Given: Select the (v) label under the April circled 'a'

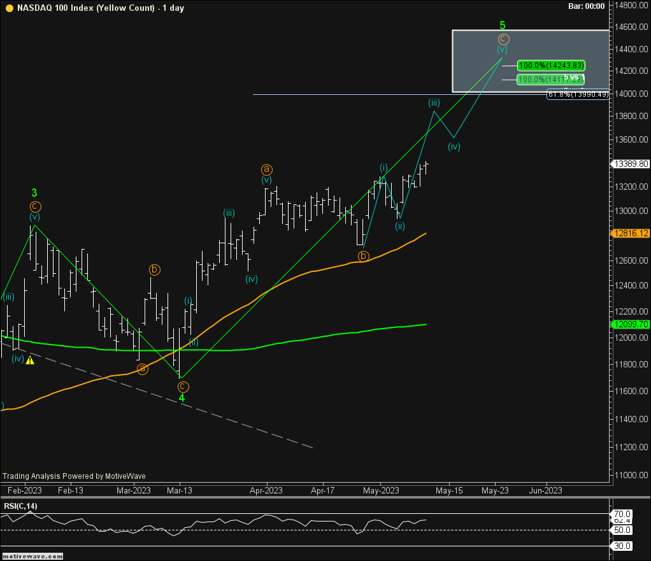Looking at the screenshot, I should tap(266, 180).
